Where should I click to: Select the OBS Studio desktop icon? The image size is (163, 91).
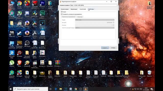pyautogui.click(x=27, y=44)
